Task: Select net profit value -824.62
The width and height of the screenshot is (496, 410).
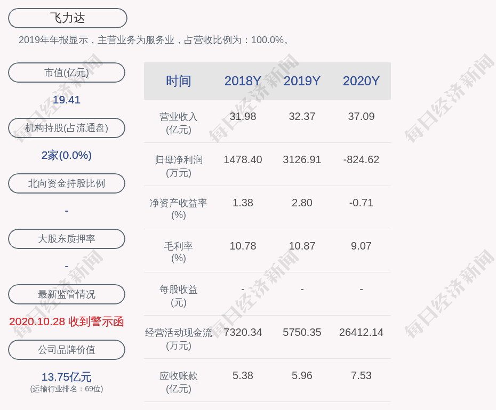Action: tap(361, 159)
